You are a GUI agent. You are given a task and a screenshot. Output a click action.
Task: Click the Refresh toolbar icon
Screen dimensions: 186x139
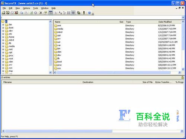pos(31,13)
